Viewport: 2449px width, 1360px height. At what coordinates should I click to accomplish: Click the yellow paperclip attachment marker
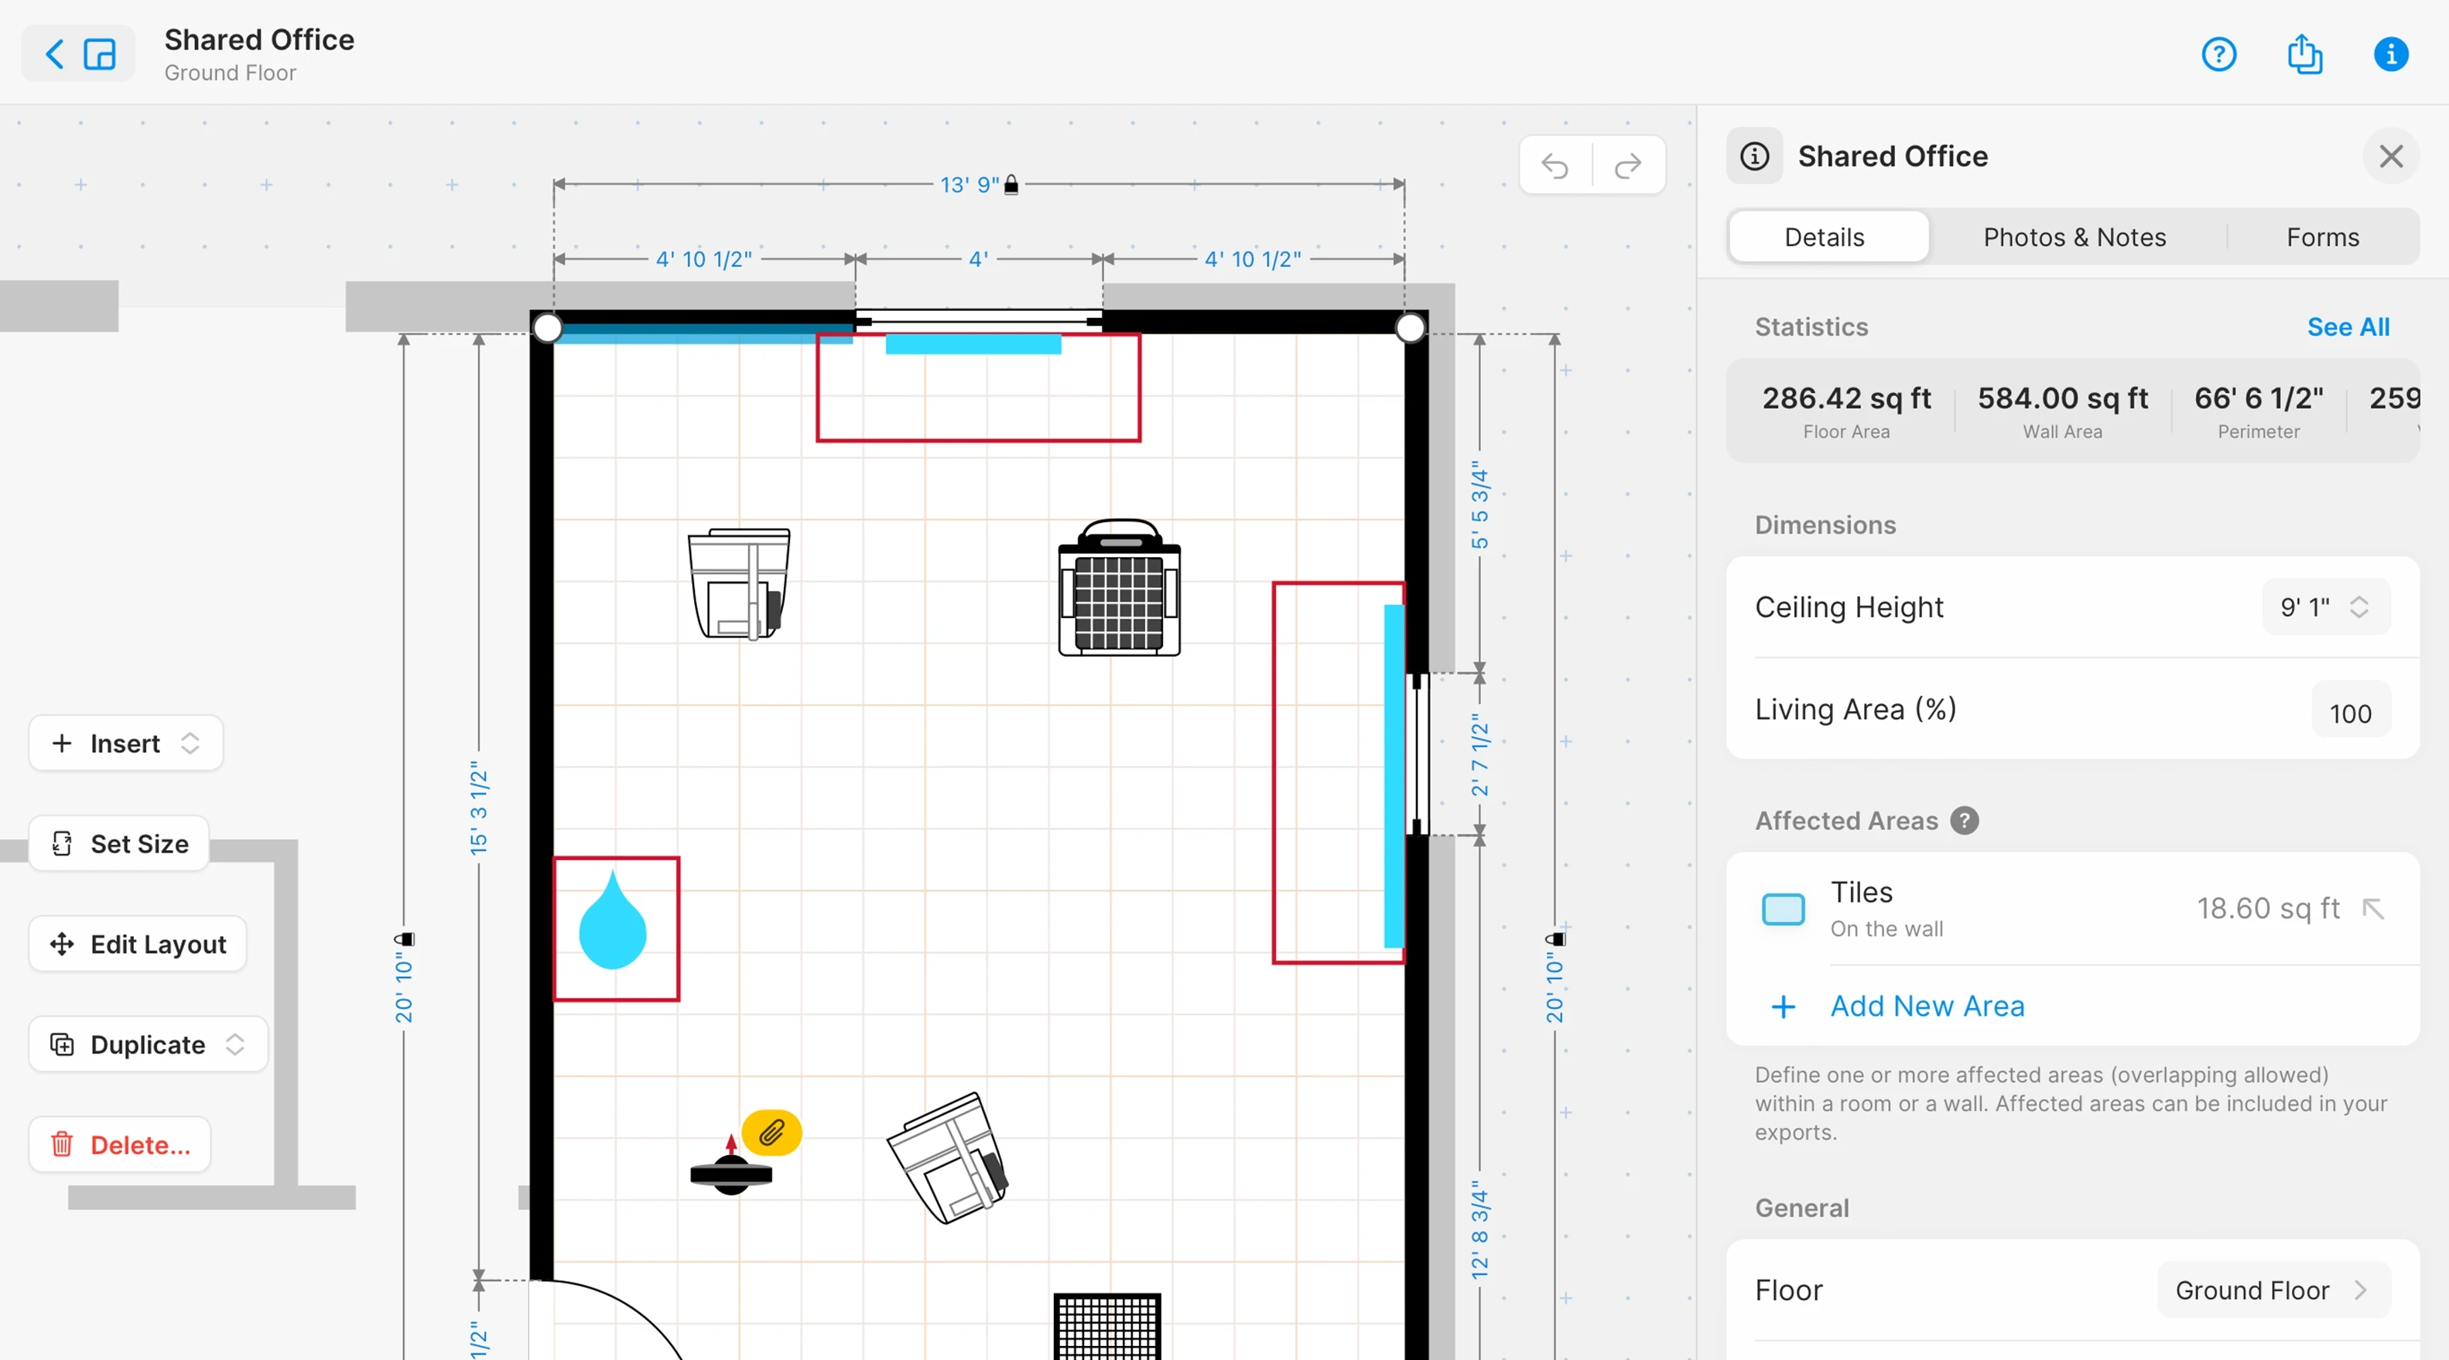771,1132
